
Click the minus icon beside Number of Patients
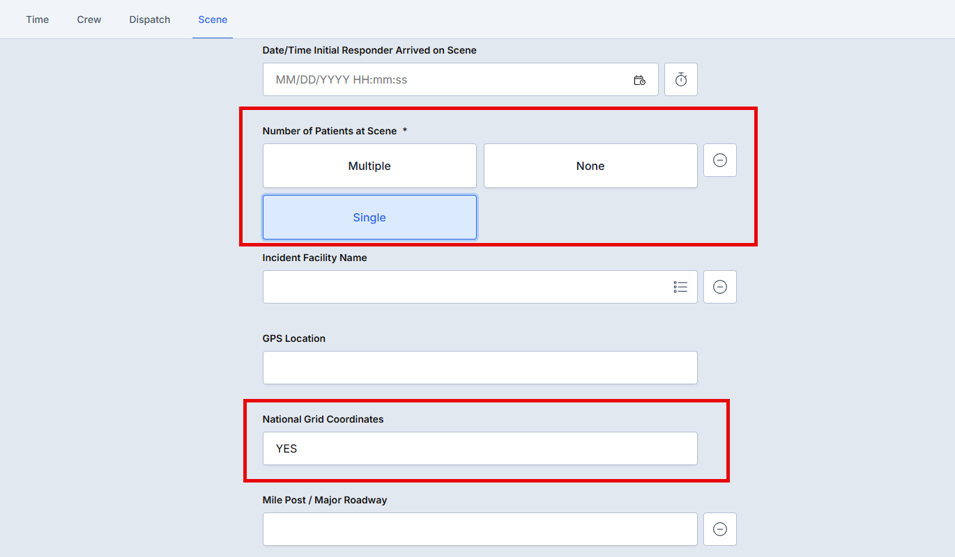[x=719, y=160]
